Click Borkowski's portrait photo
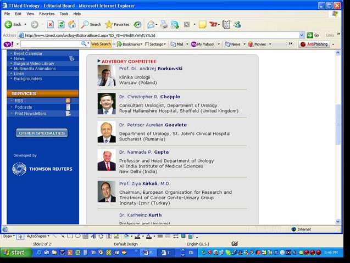 coord(107,76)
